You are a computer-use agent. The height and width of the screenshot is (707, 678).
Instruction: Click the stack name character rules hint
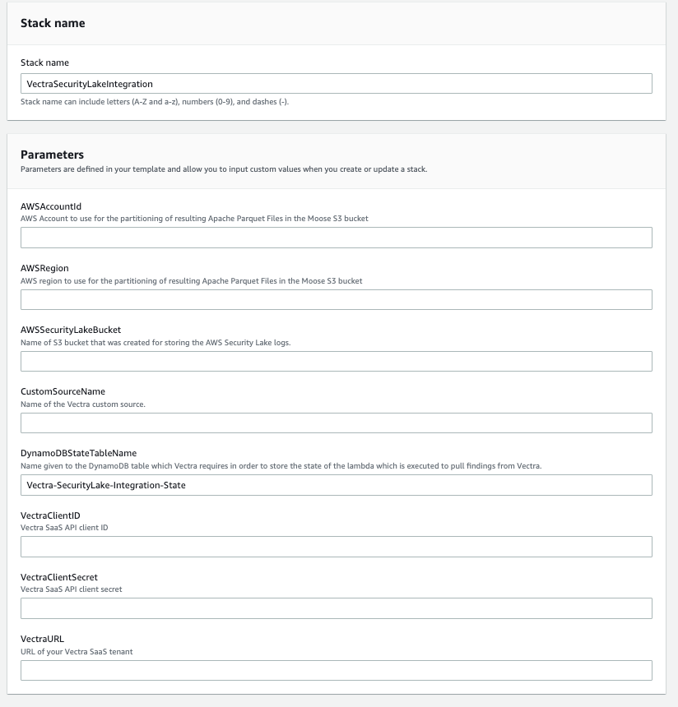click(155, 102)
